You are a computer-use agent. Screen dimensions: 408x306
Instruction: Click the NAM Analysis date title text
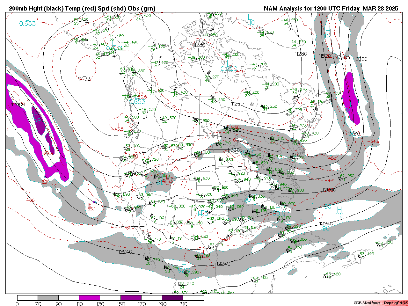(x=331, y=9)
